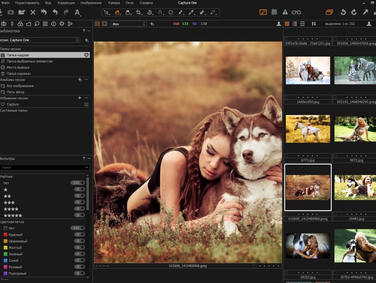376x283 pixels.
Task: Open the session Capture One dropdown
Action: 40,40
